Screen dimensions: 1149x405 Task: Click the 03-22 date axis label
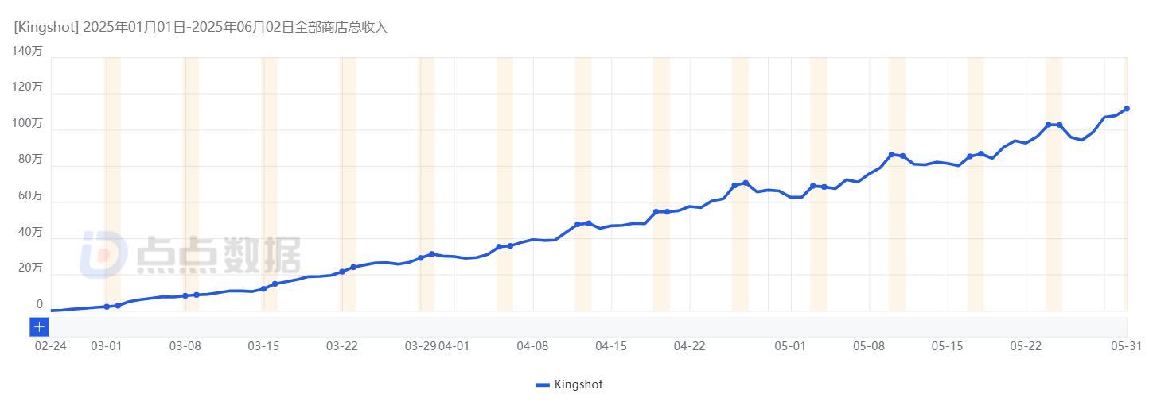tap(342, 346)
